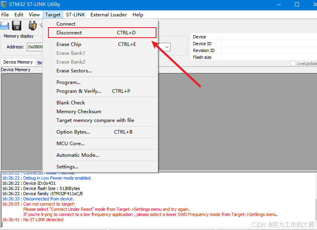Switch to the Device Memory tab

[18, 62]
